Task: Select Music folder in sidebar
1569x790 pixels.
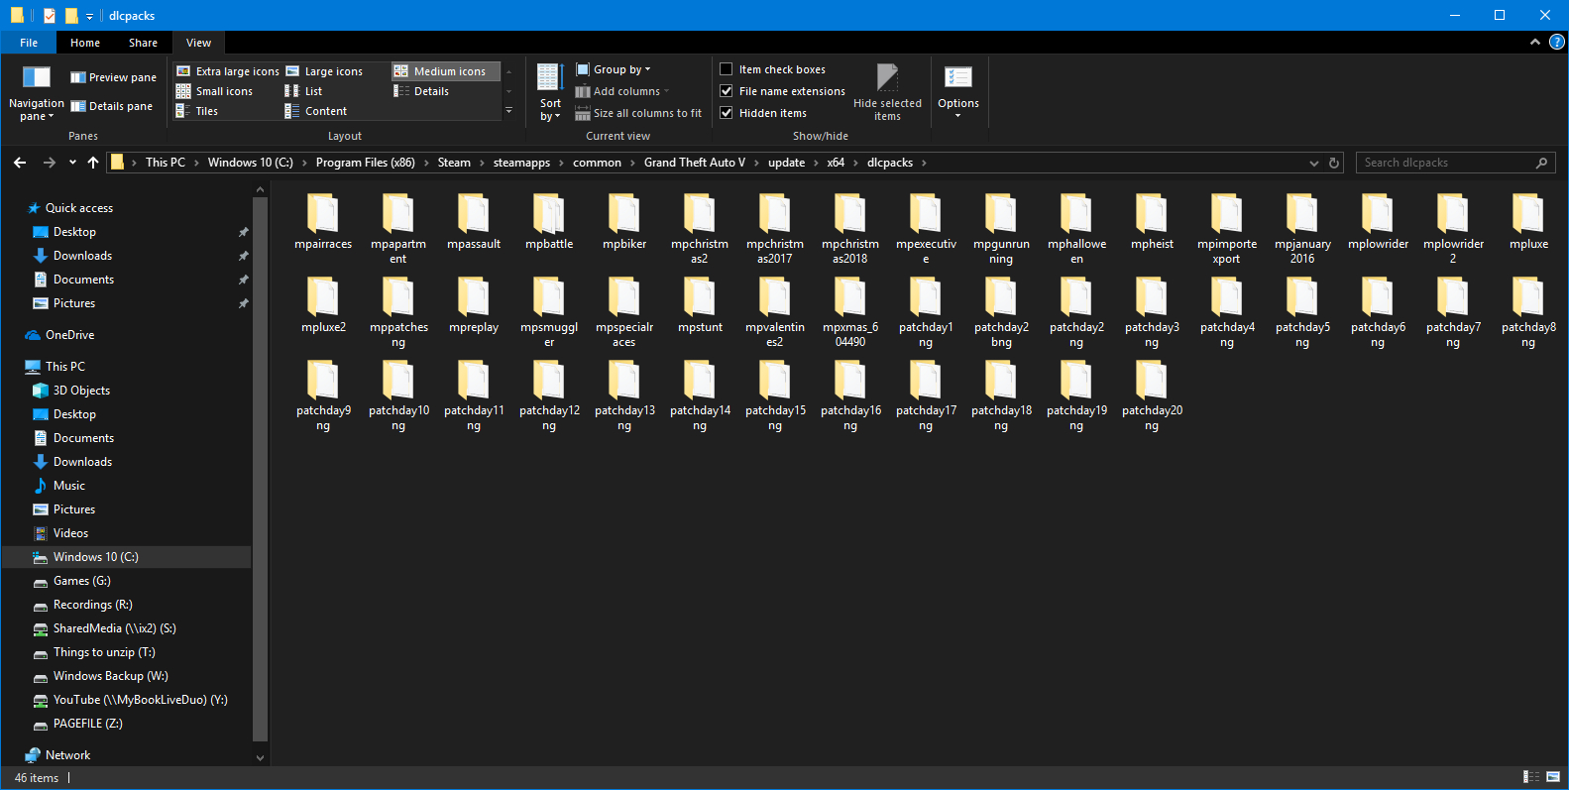Action: 69,486
